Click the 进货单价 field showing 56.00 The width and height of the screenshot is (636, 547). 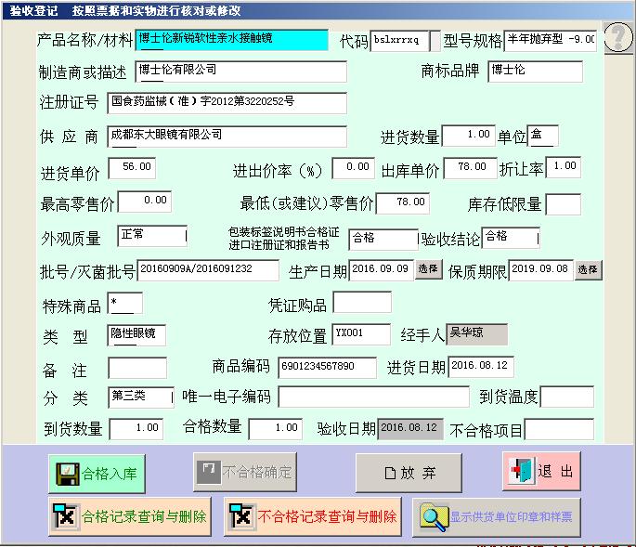tap(132, 168)
